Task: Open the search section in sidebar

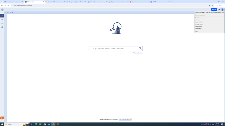Action: [x=2, y=16]
